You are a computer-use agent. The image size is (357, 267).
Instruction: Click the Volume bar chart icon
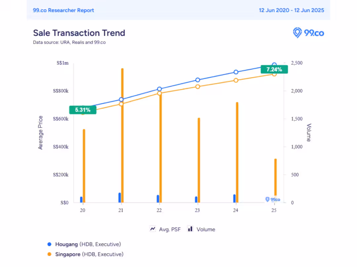pyautogui.click(x=190, y=229)
